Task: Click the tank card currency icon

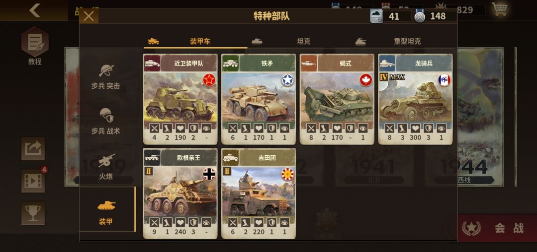Action: point(376,16)
